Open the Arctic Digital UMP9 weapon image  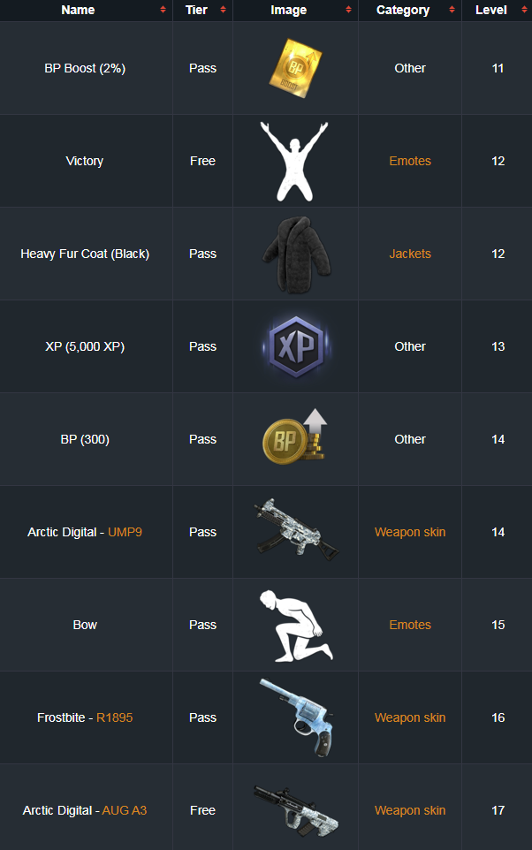pos(296,528)
